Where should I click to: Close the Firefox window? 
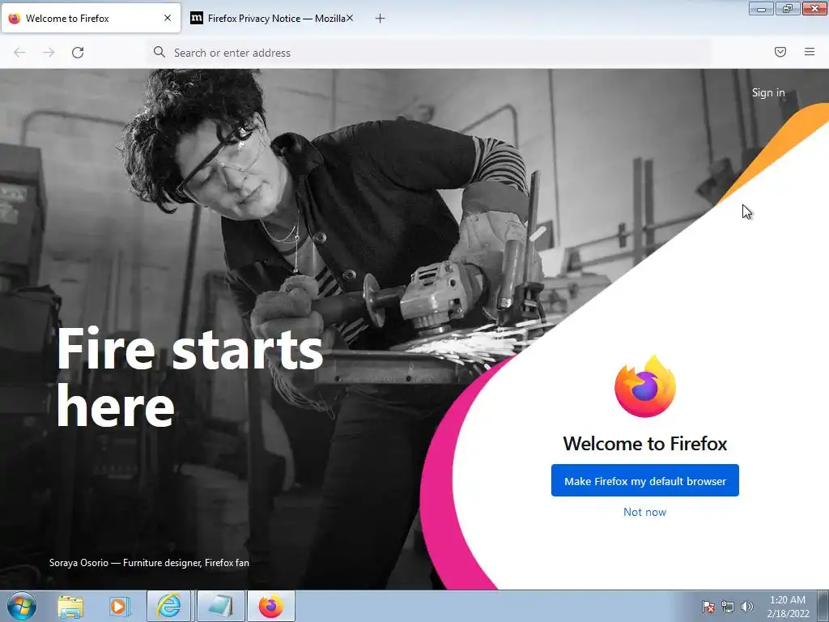[814, 8]
